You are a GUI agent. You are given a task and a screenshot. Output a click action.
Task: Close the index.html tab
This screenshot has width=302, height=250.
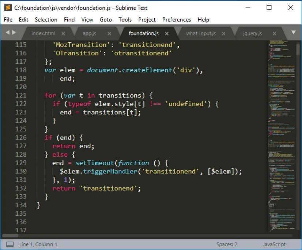(63, 34)
